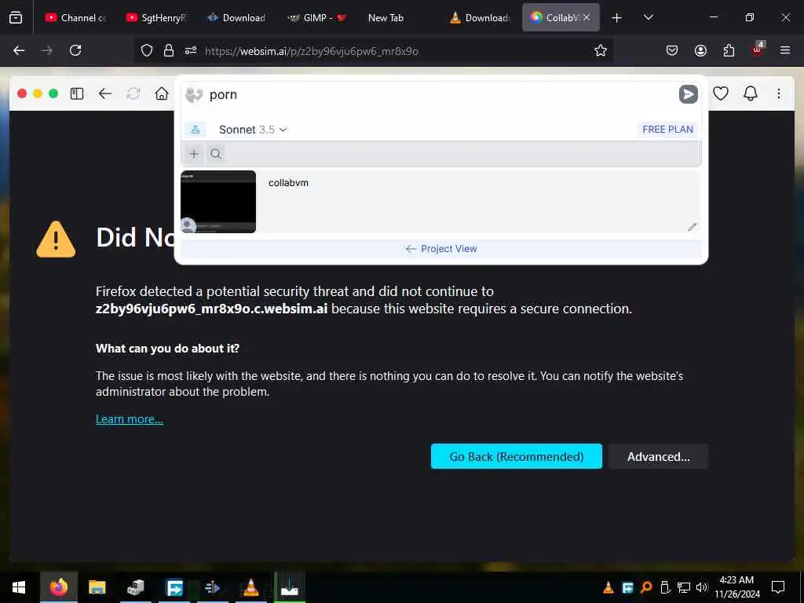Open a new tab with plus
The height and width of the screenshot is (603, 804).
(x=617, y=18)
